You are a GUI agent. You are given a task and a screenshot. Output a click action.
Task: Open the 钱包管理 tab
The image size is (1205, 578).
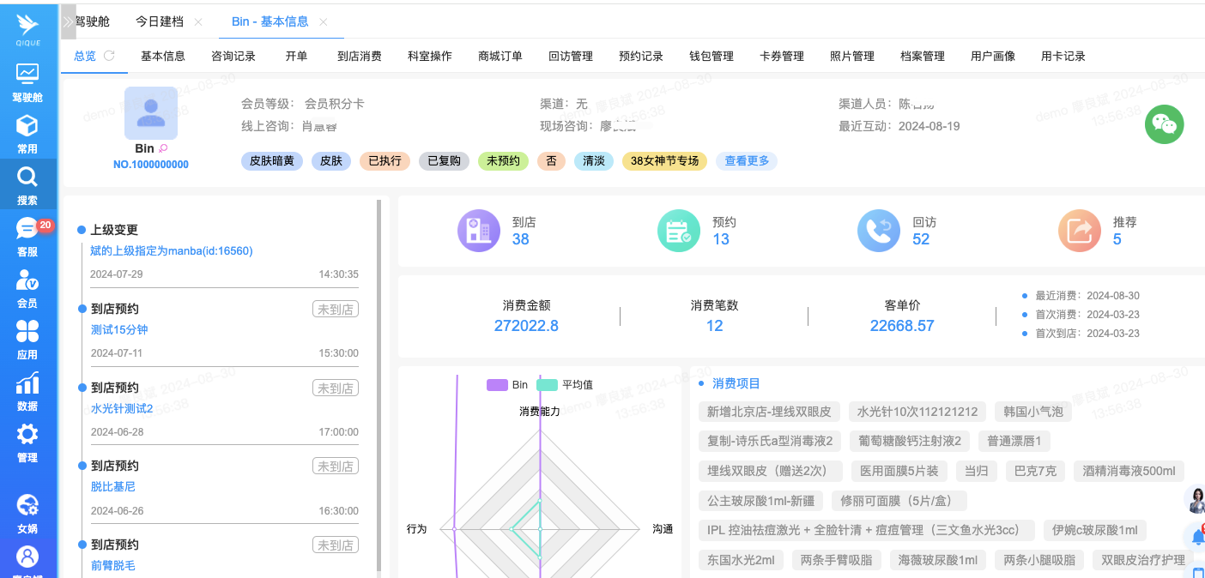(711, 56)
